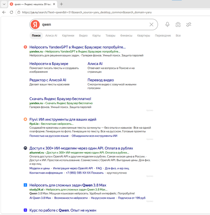Image resolution: width=210 pixels, height=215 pixels.
Task: Open 'Полностью на русском языке' Flyvi link
Action: [x=49, y=136]
